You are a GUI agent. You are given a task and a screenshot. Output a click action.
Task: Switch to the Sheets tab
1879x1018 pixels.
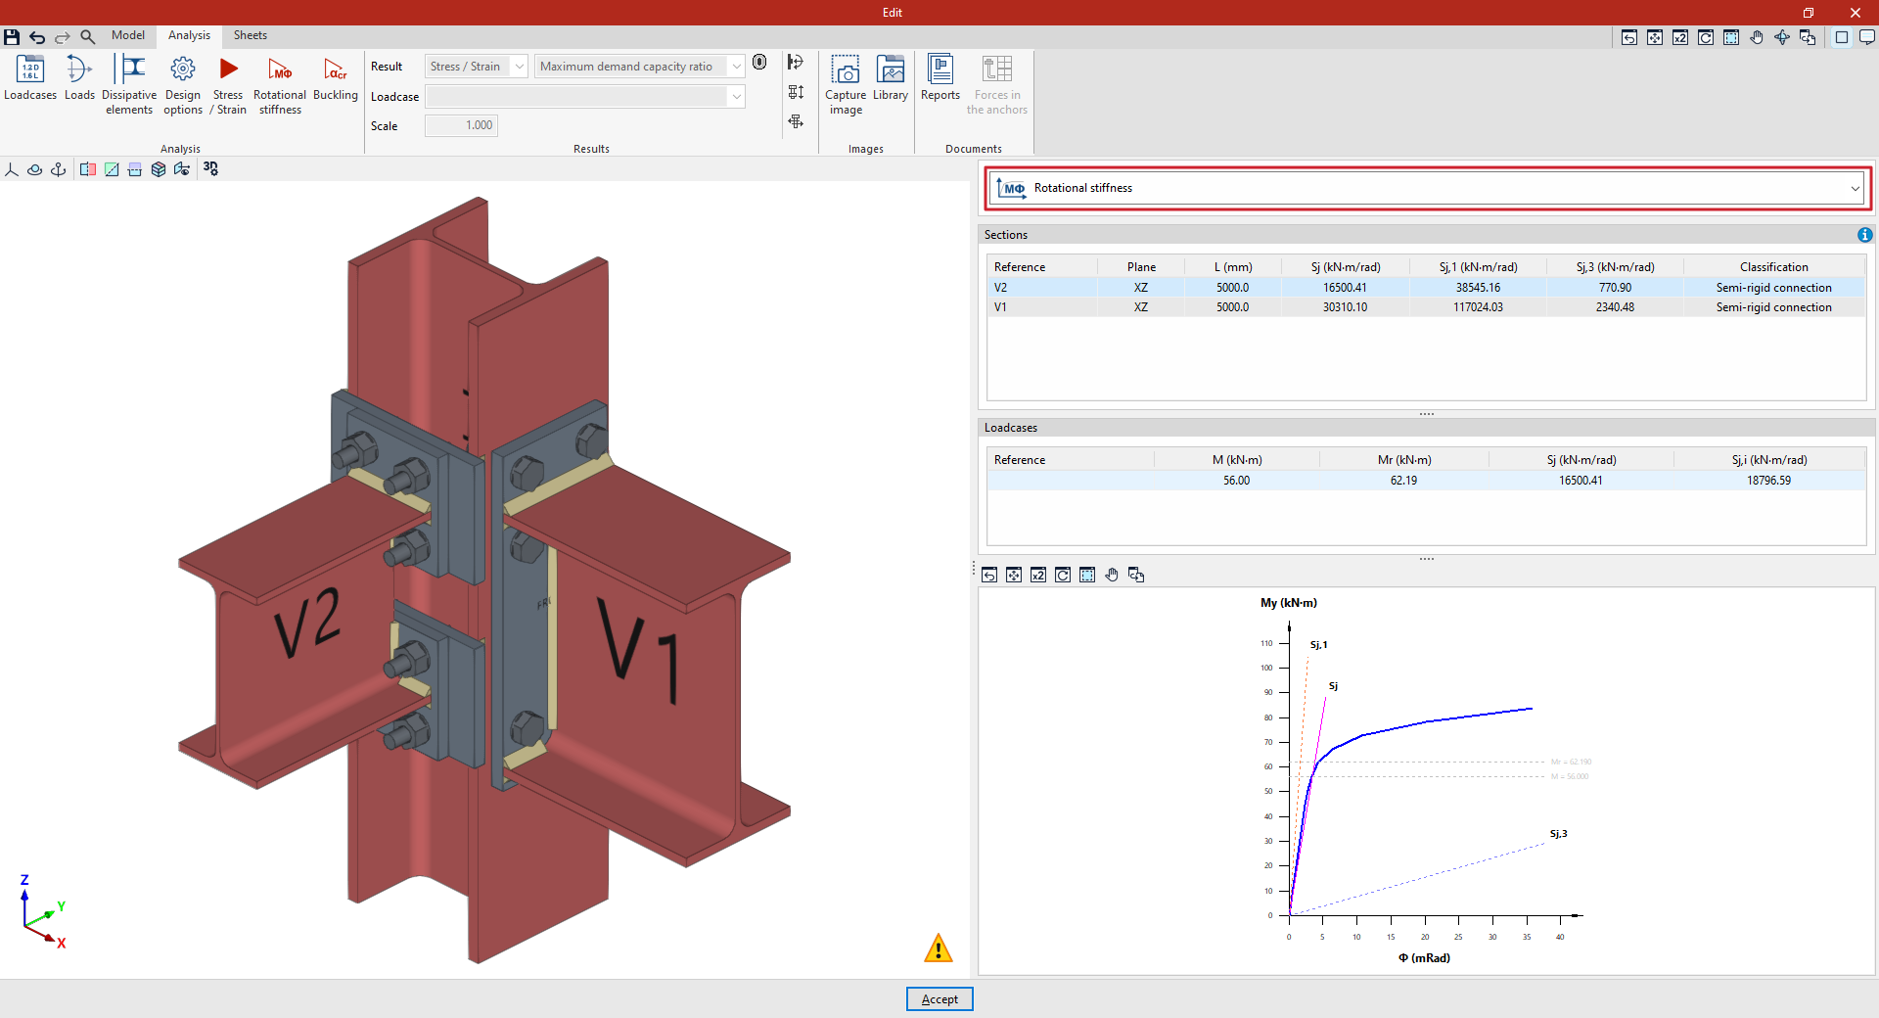point(251,35)
